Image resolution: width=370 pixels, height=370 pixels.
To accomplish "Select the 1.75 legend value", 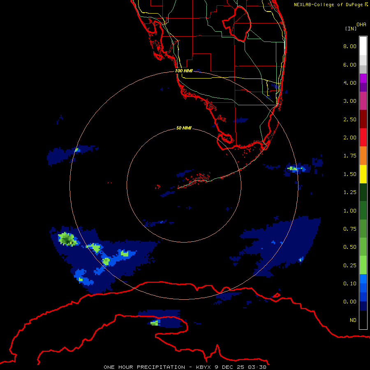I will coord(350,156).
